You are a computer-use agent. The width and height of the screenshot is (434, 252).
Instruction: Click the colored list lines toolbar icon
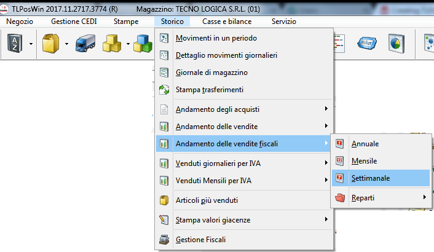click(342, 44)
